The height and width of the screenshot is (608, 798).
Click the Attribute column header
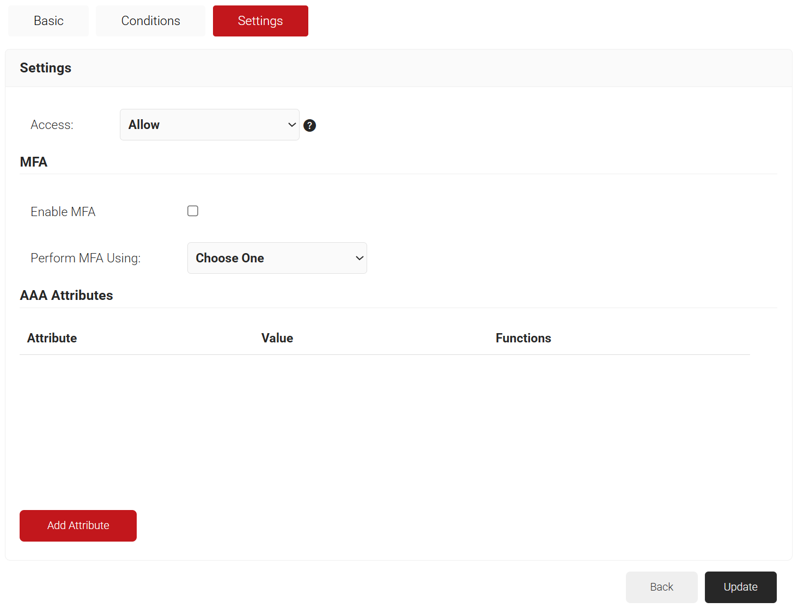[x=52, y=338]
